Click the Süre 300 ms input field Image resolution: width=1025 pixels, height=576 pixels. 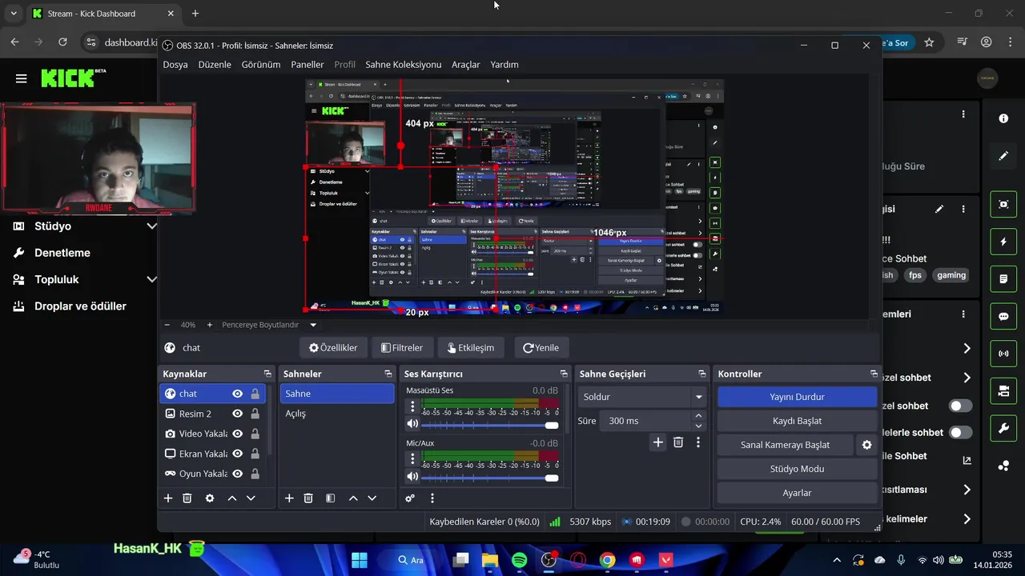[645, 421]
